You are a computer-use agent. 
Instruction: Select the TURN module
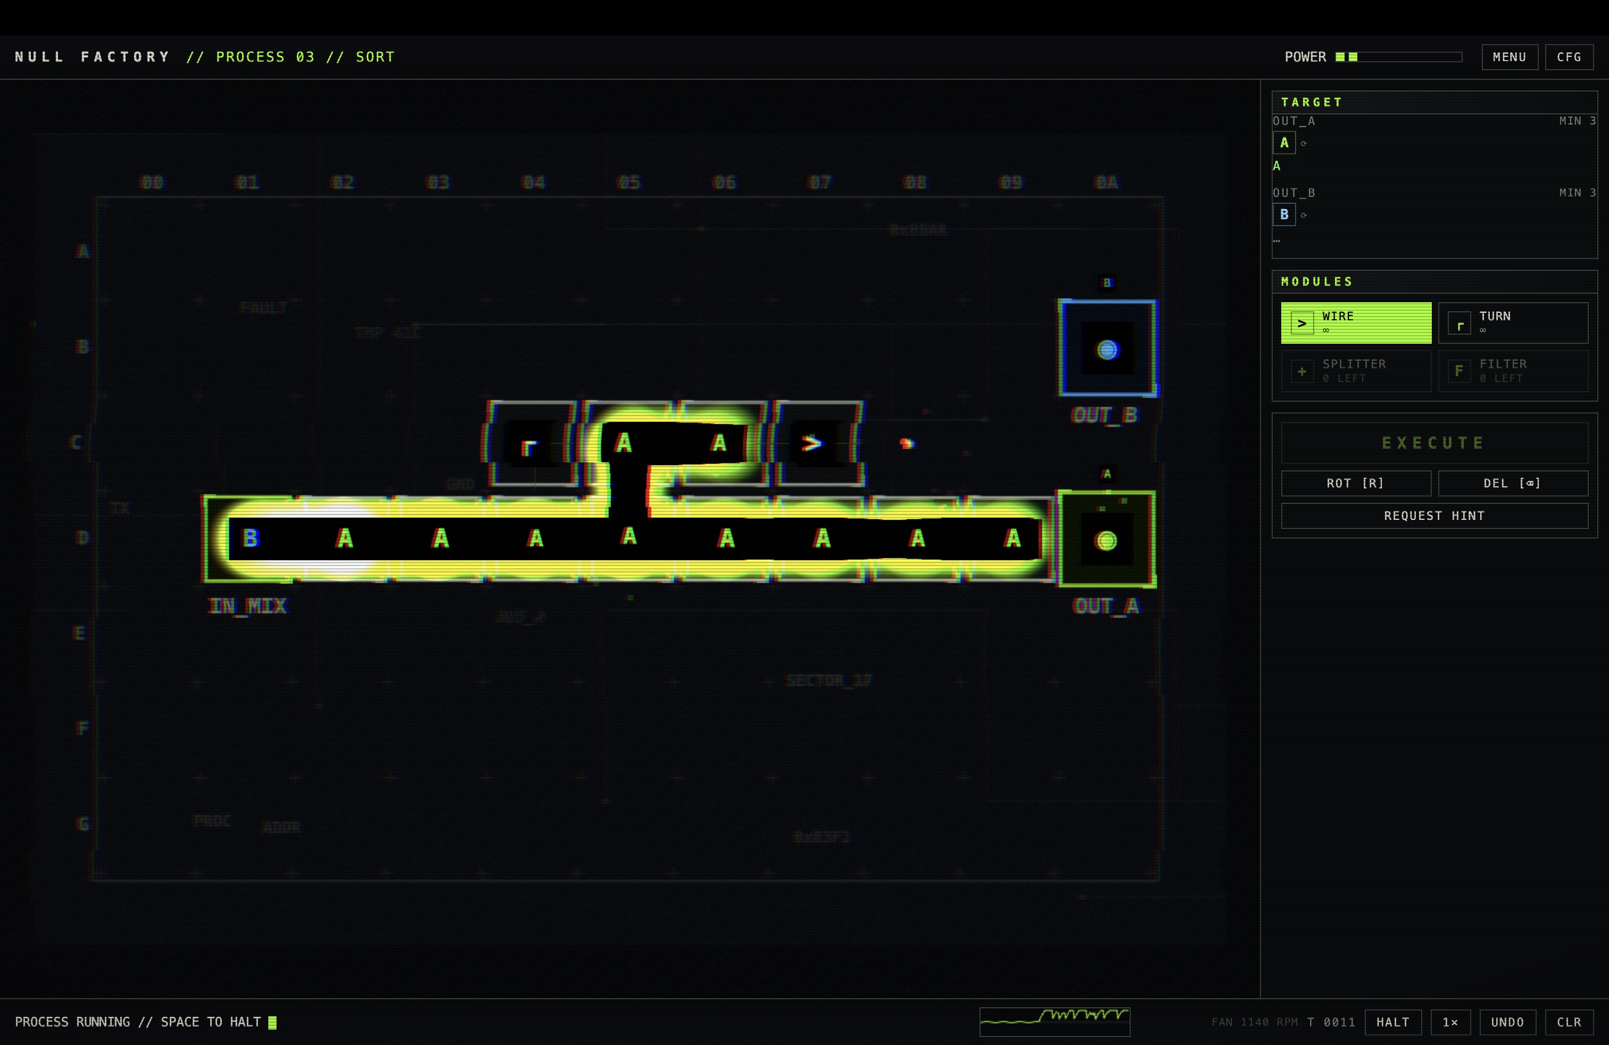click(1513, 322)
